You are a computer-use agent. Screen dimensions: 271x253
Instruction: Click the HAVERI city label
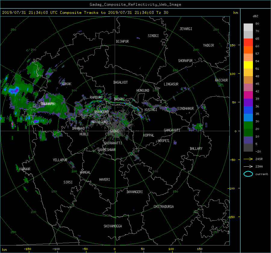[104, 180]
